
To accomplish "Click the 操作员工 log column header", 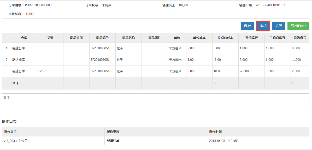I will click(53, 132).
